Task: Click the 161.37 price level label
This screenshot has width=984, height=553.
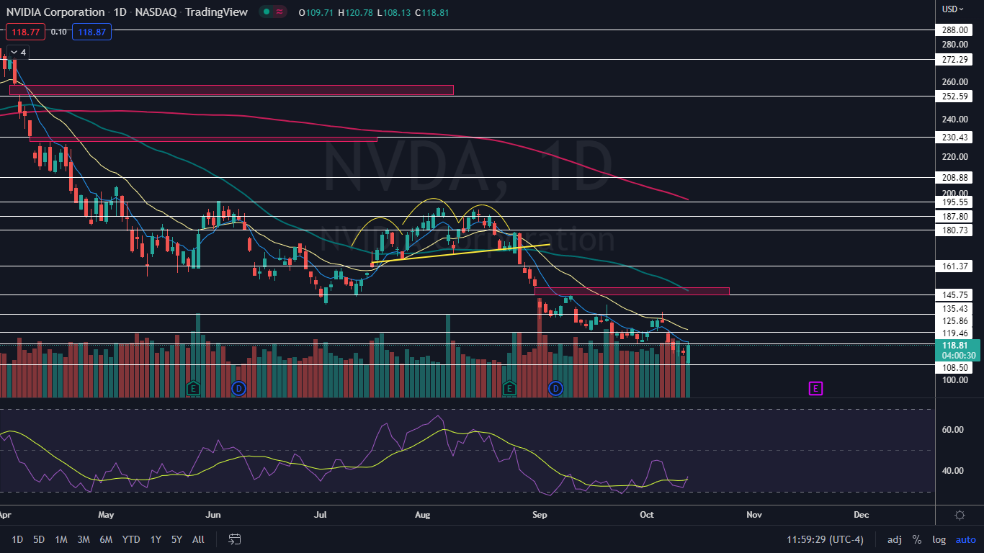Action: (x=954, y=266)
